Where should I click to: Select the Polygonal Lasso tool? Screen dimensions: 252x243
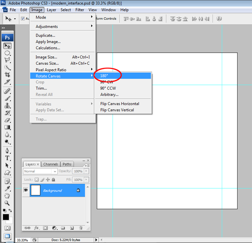[x=7, y=60]
